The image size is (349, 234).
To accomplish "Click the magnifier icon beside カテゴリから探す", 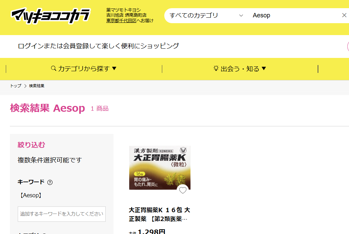I will 54,68.
